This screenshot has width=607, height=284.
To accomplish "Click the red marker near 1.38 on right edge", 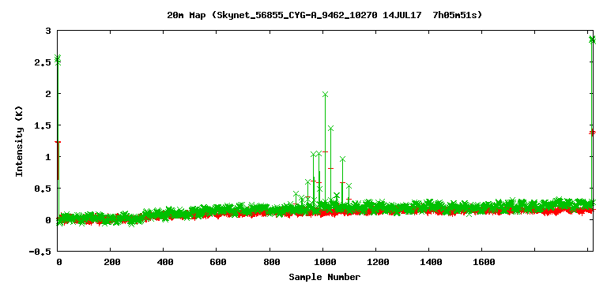I will point(592,133).
